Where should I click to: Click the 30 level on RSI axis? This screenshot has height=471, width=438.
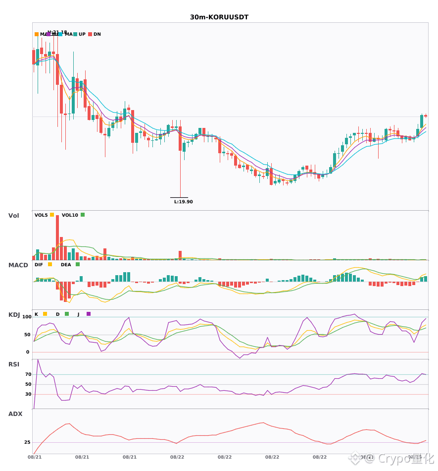pos(29,394)
